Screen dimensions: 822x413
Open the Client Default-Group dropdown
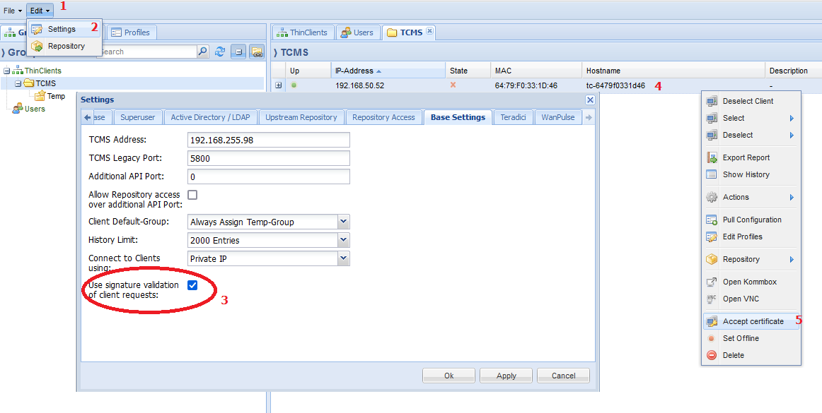343,222
